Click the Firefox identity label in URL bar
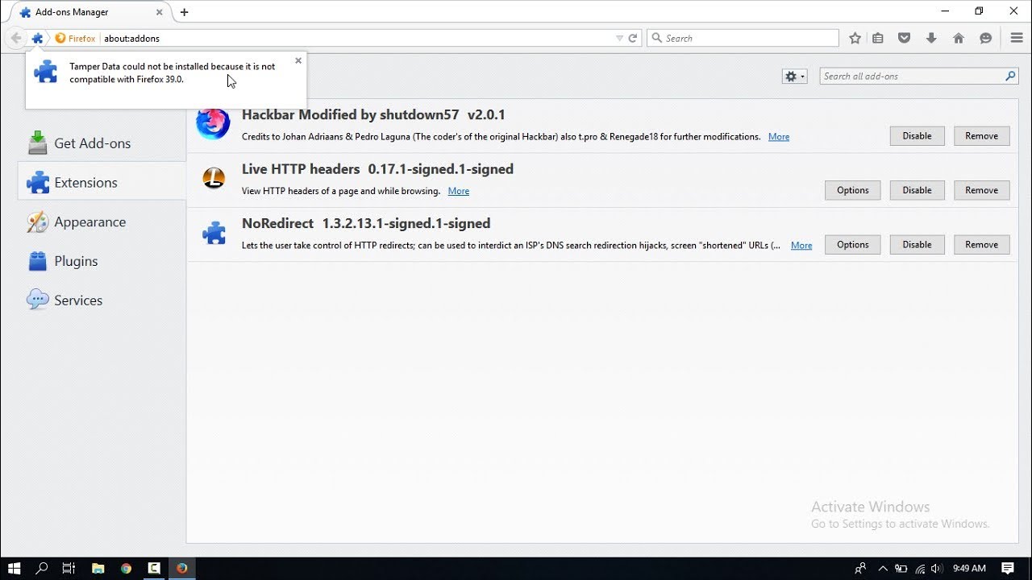1032x580 pixels. click(x=76, y=38)
